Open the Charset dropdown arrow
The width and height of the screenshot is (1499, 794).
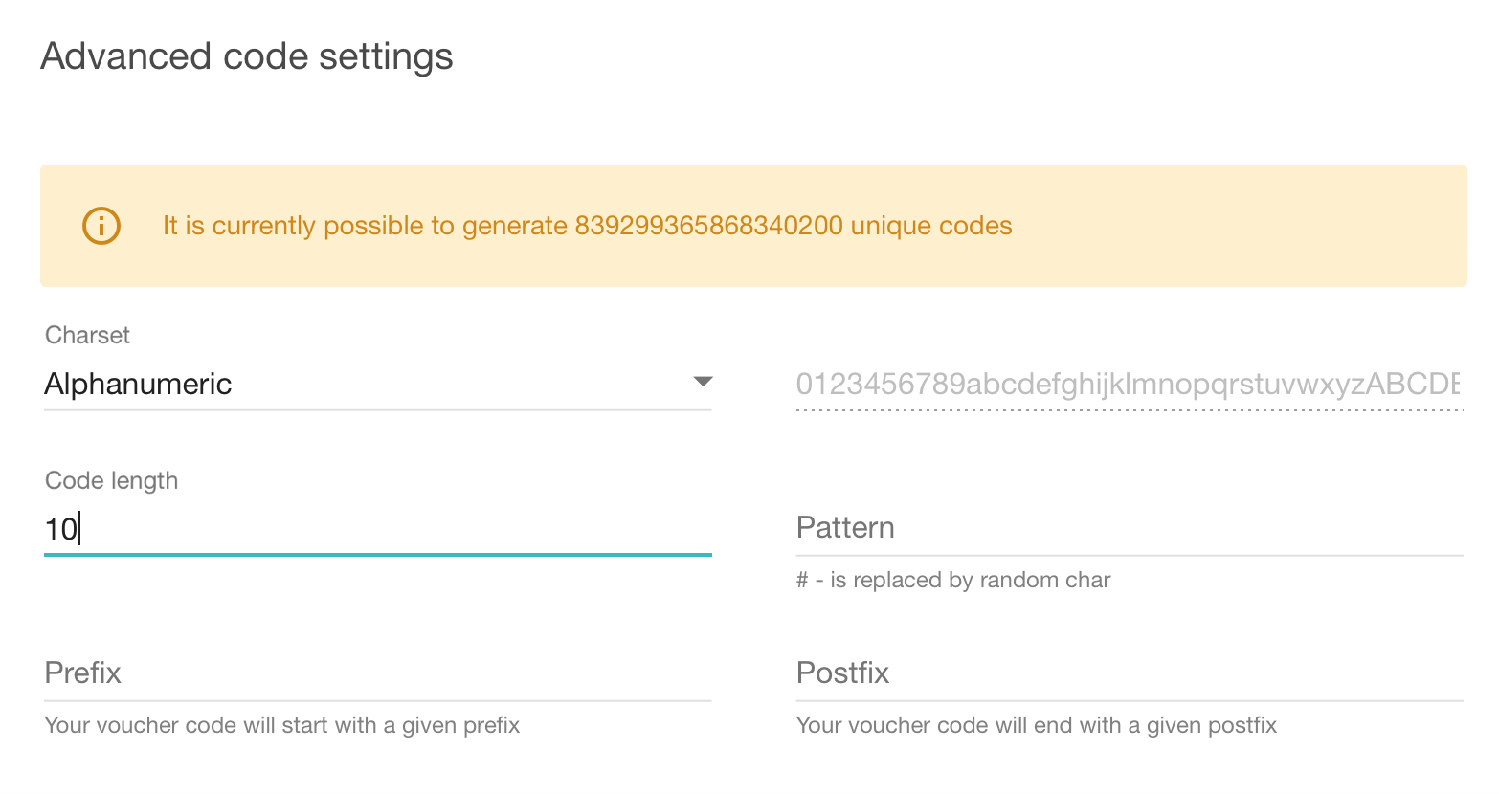click(703, 383)
